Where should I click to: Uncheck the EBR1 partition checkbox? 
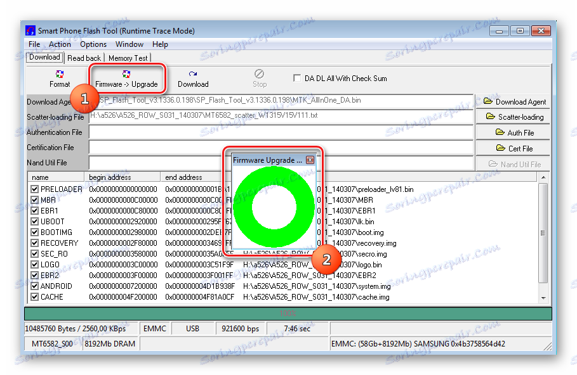(x=34, y=211)
